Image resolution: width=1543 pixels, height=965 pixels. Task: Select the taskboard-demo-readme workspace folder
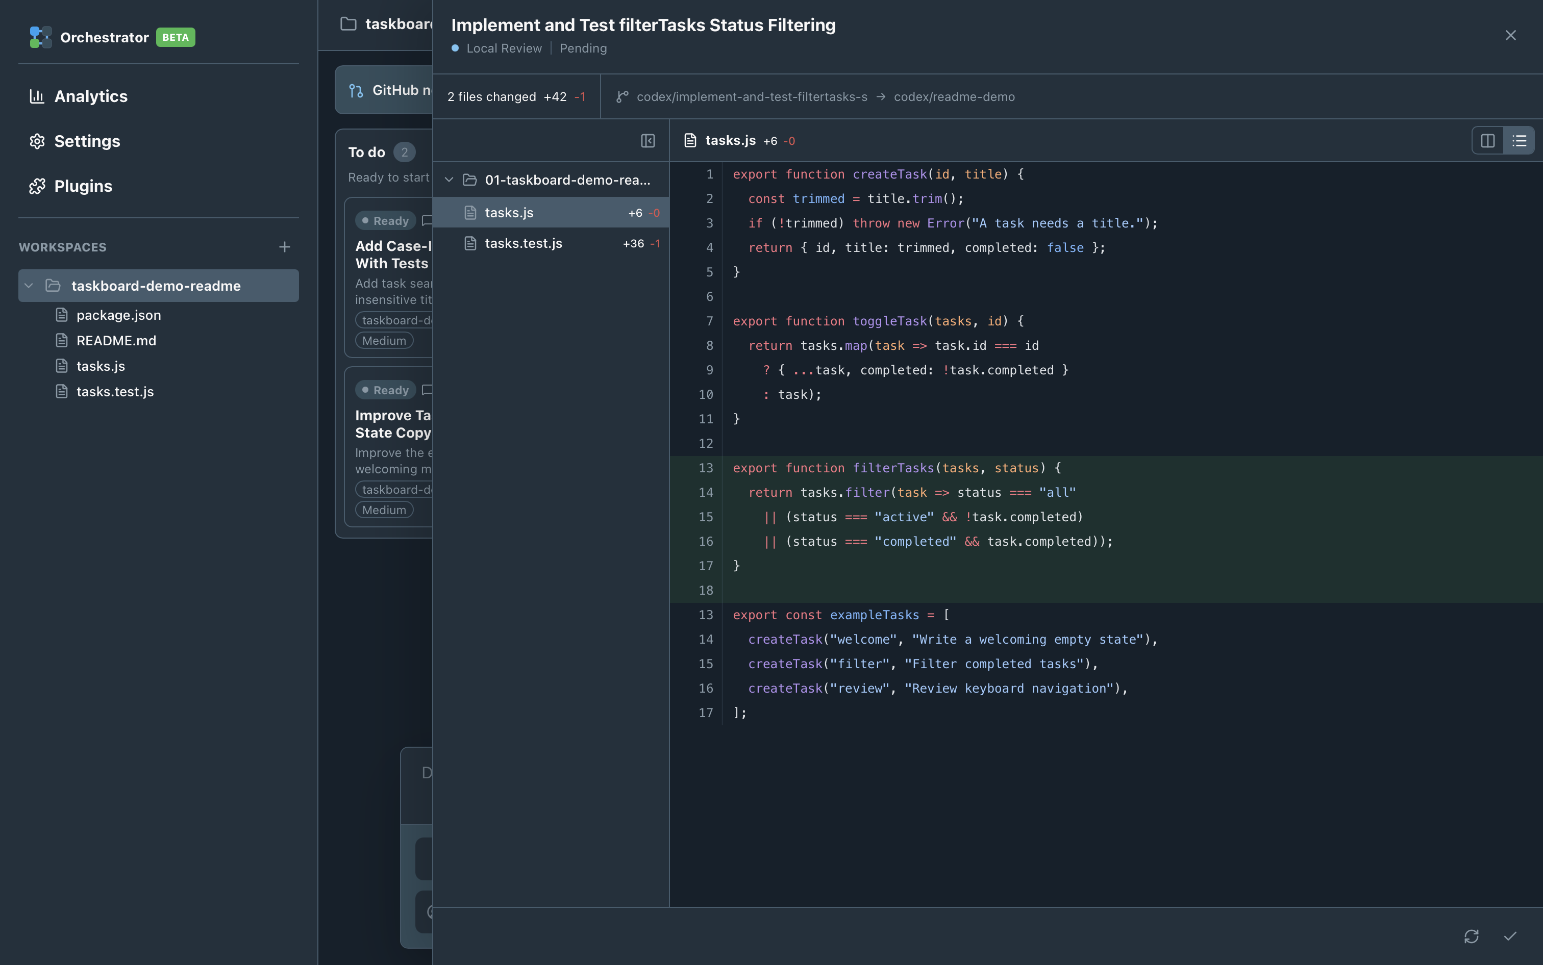pyautogui.click(x=158, y=286)
